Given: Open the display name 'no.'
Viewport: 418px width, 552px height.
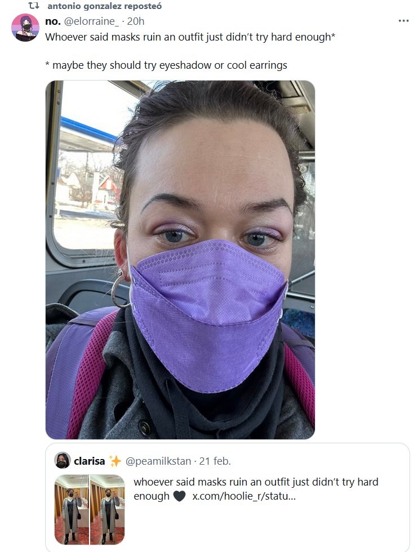Looking at the screenshot, I should 53,21.
